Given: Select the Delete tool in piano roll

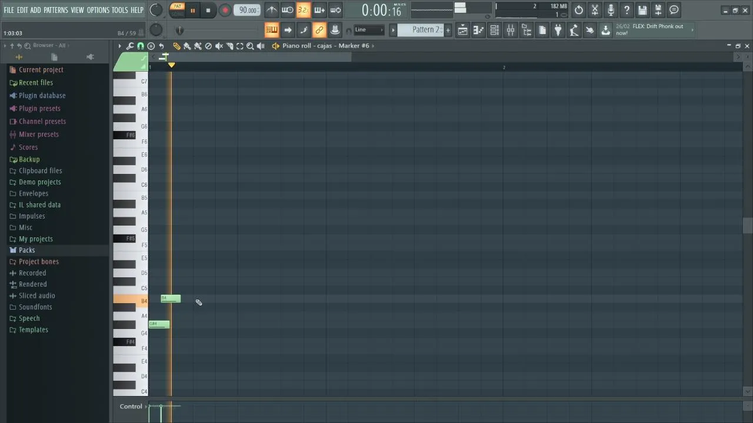Looking at the screenshot, I should (208, 46).
